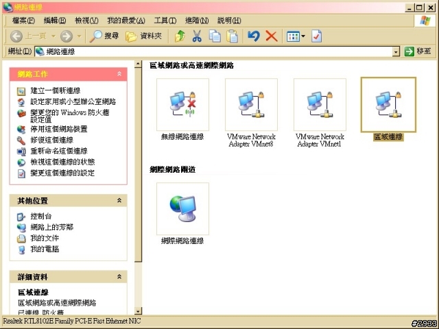
Task: Open the Back button history dropdown arrow
Action: (x=54, y=36)
